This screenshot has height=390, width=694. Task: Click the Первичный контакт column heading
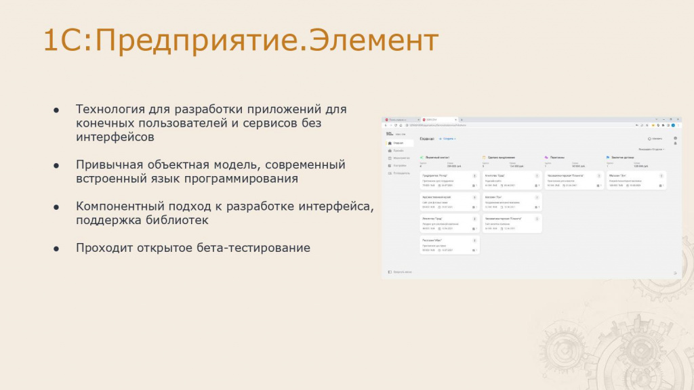coord(437,157)
